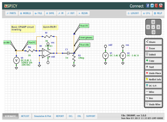This screenshot has height=122, width=167.
Task: Open the OSL tab
Action: [79, 116]
